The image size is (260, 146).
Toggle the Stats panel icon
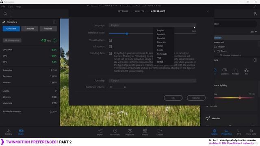21,132
